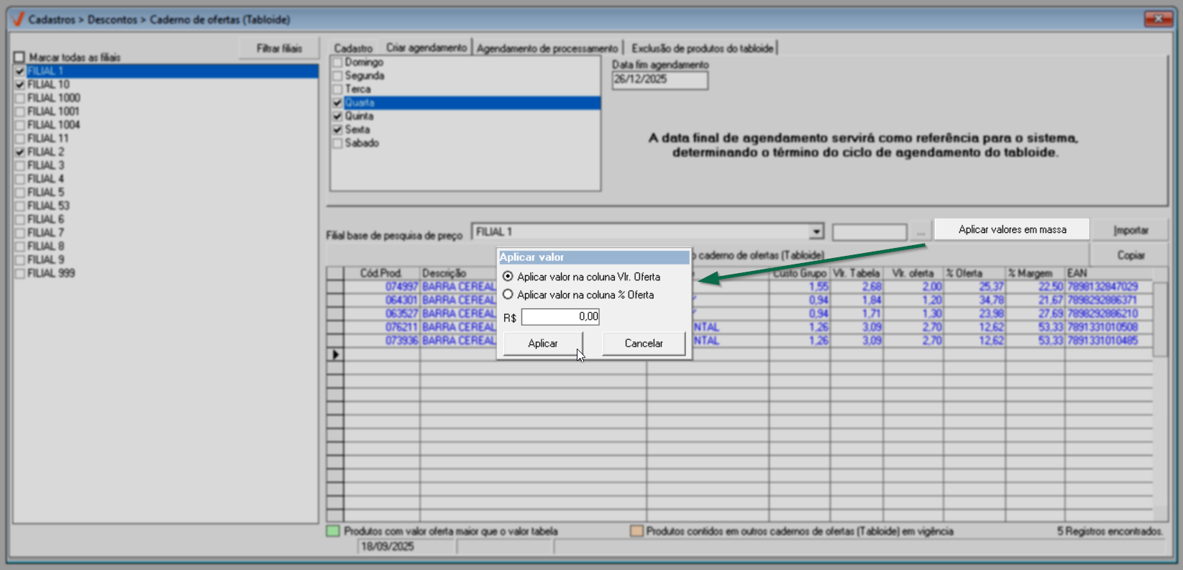Open Exclusão de produtos do tabloide tab
The image size is (1183, 570).
coord(702,48)
